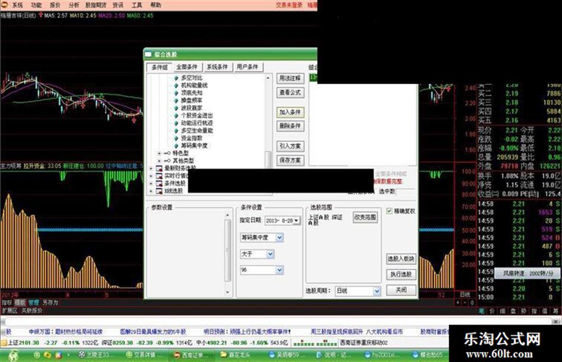Image resolution: width=562 pixels, height=362 pixels.
Task: Click the 引入方案 button
Action: point(290,146)
